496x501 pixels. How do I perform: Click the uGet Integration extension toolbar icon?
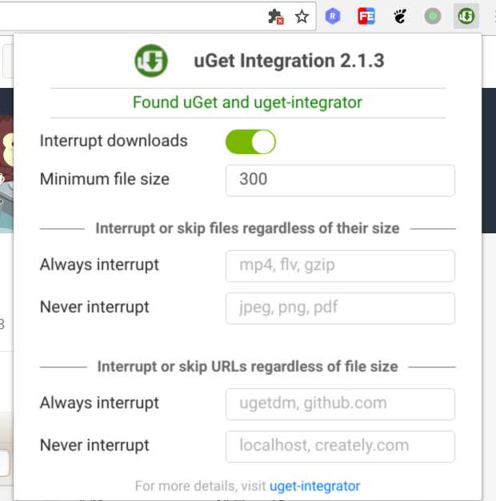click(466, 16)
